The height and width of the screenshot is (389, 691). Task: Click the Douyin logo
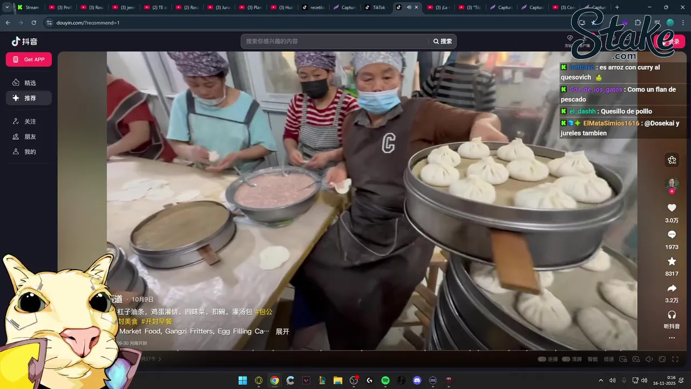(x=25, y=42)
